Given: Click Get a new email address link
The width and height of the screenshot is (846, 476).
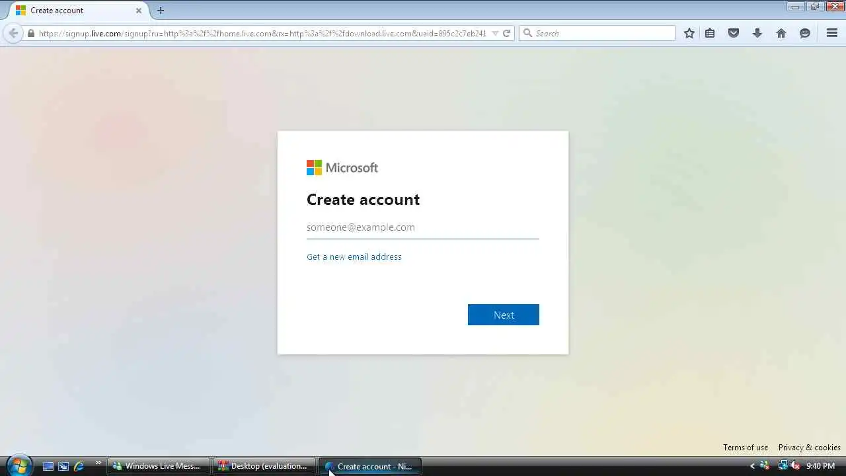Looking at the screenshot, I should (354, 257).
